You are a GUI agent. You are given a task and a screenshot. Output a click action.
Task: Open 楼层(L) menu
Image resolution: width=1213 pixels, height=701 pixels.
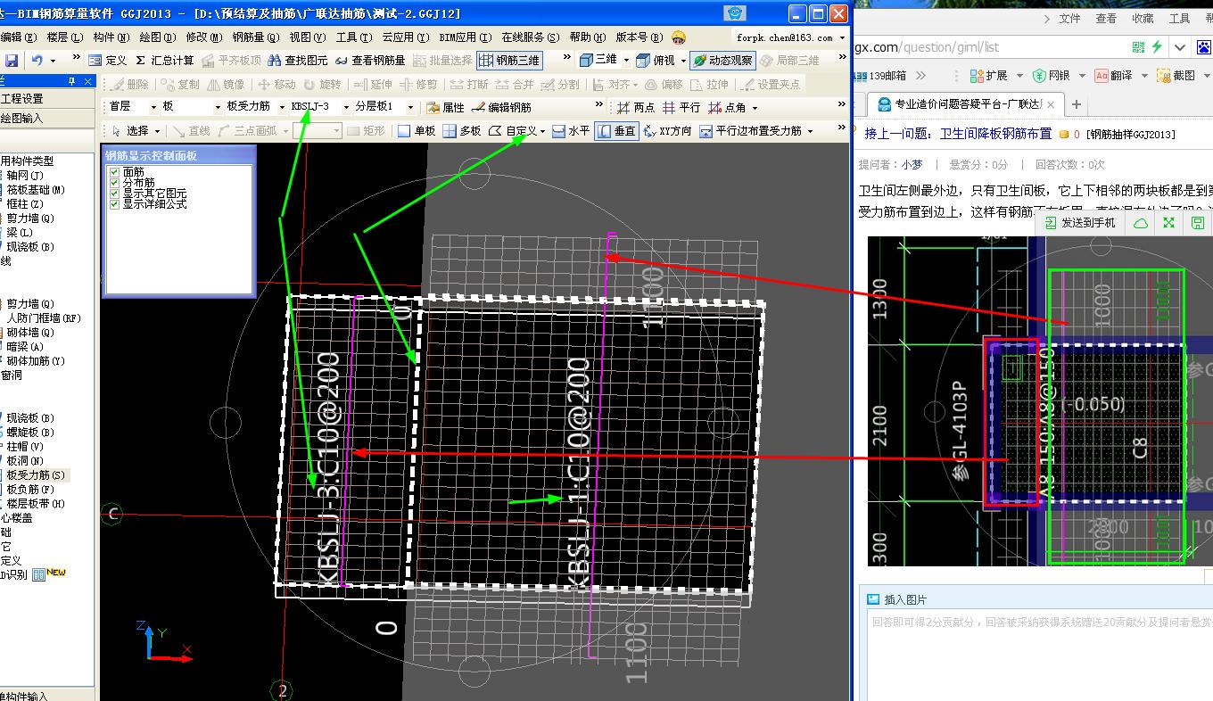64,37
